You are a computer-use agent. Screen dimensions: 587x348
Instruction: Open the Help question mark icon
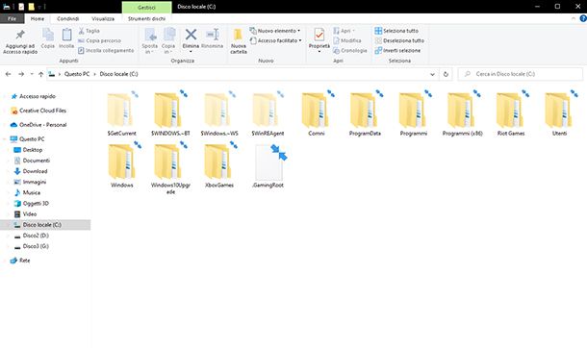[583, 18]
